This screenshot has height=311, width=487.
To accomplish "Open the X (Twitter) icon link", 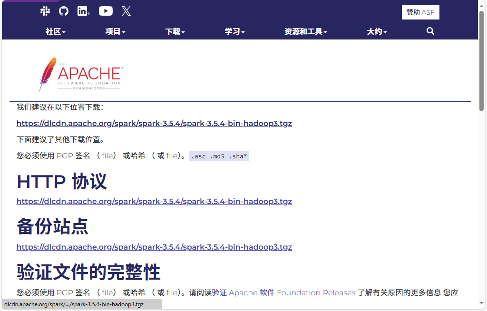I will [126, 11].
